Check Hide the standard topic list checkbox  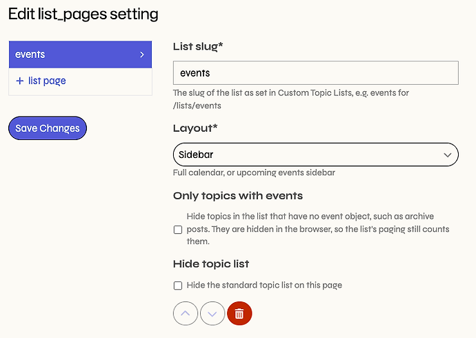point(178,286)
